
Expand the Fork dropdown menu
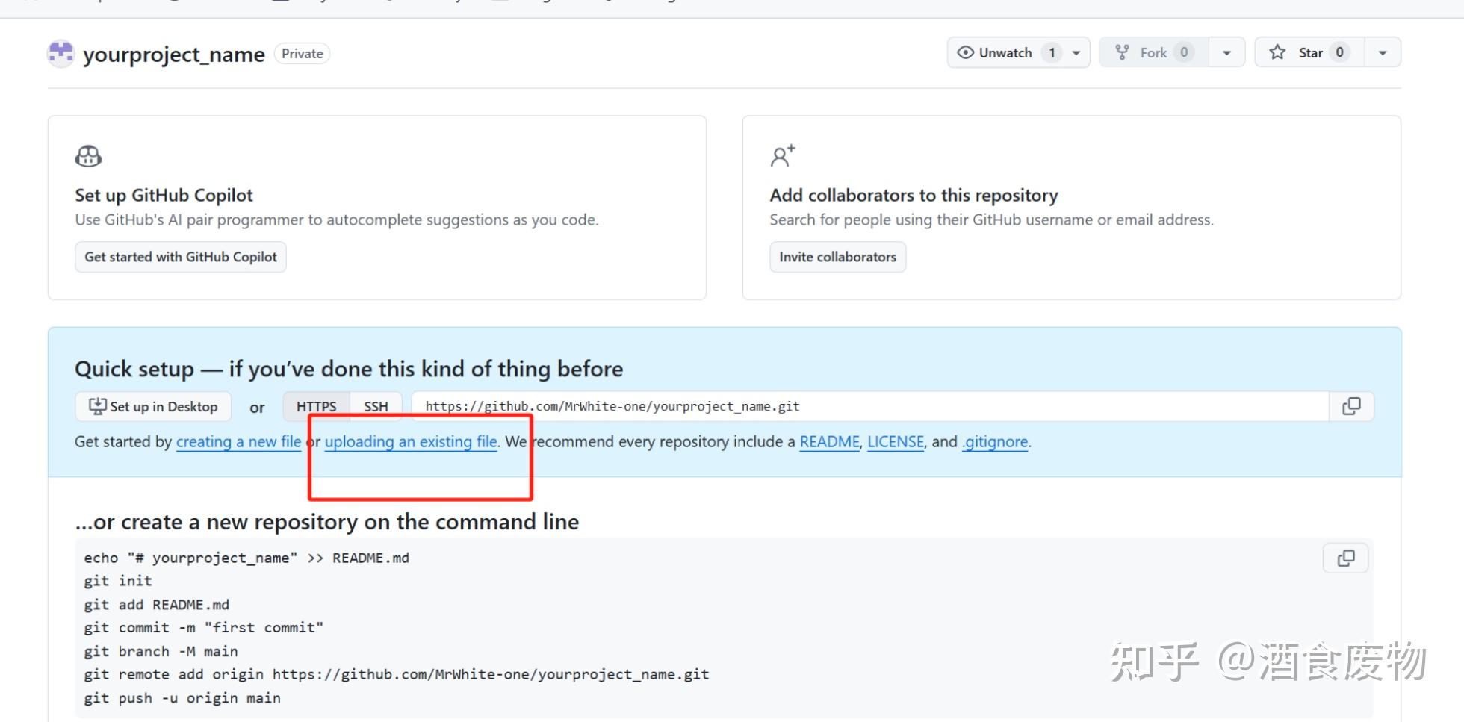1226,52
